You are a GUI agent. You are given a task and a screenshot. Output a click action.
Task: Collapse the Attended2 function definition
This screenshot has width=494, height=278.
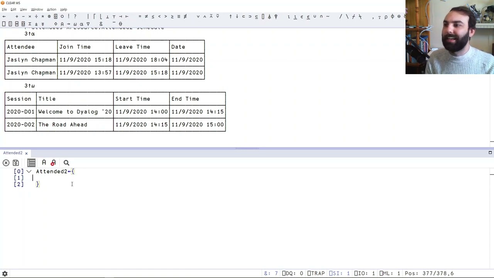pos(29,171)
